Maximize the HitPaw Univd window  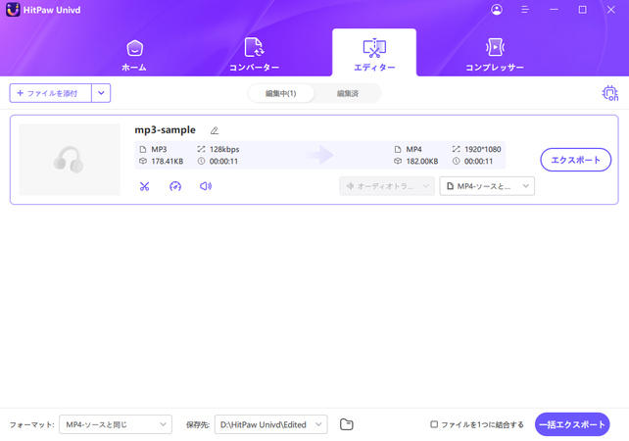pos(583,10)
